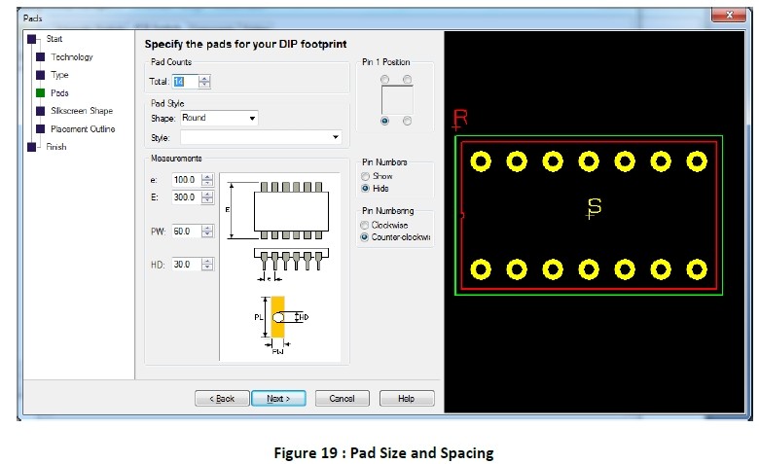The width and height of the screenshot is (759, 464).
Task: Open wizard Help
Action: [x=406, y=399]
